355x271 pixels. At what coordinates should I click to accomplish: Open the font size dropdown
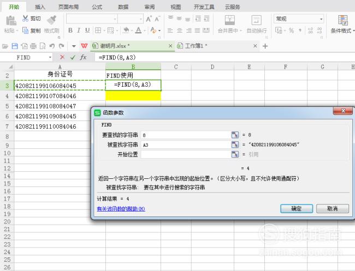(141, 19)
